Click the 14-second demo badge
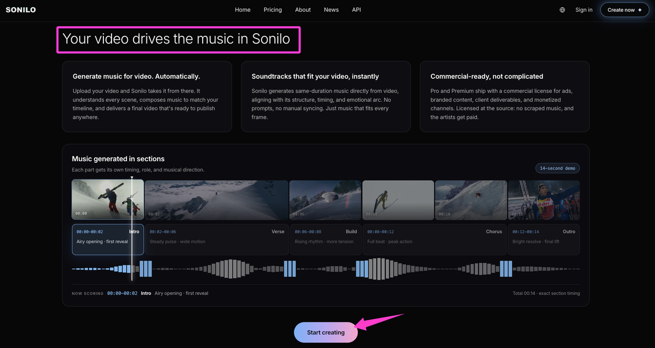The image size is (655, 348). click(558, 168)
